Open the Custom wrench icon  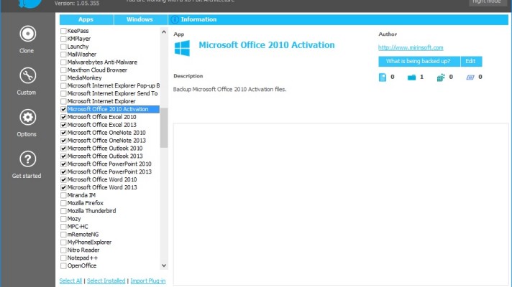27,75
